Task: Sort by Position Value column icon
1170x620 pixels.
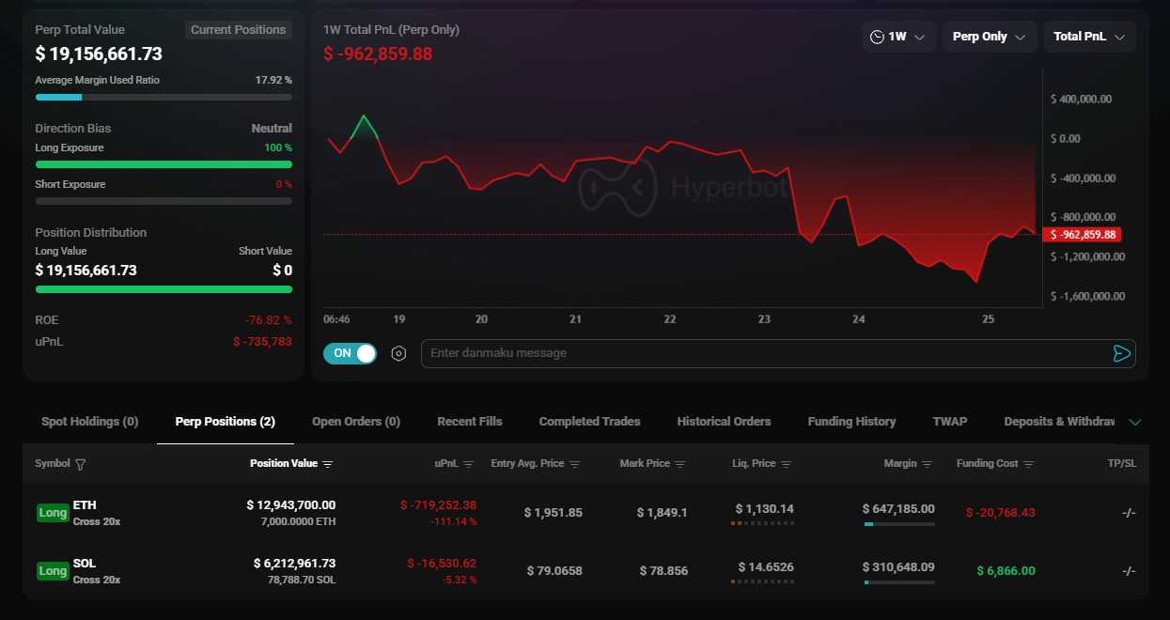Action: click(x=328, y=464)
